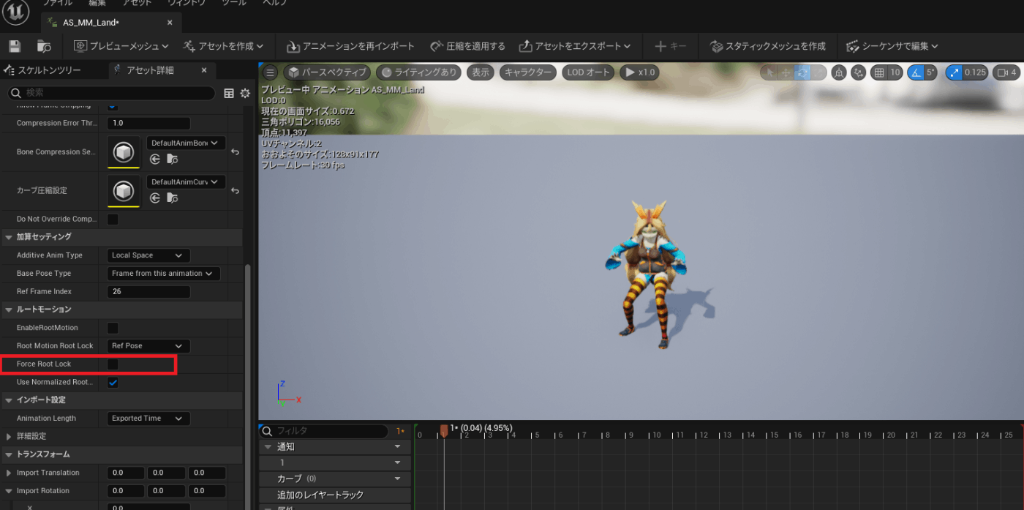This screenshot has width=1024, height=510.
Task: Select the rotate gizmo icon in the viewport
Action: click(x=802, y=72)
